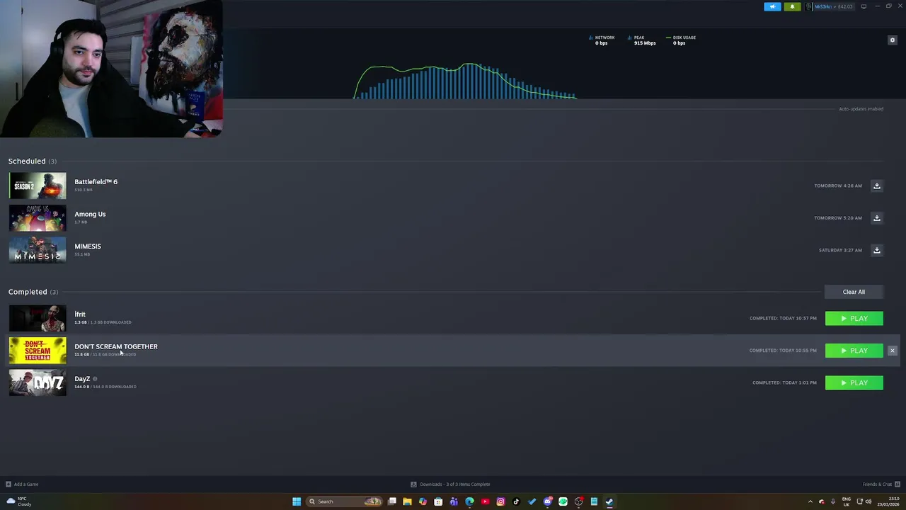
Task: Click the download throughput graph
Action: coord(465,81)
